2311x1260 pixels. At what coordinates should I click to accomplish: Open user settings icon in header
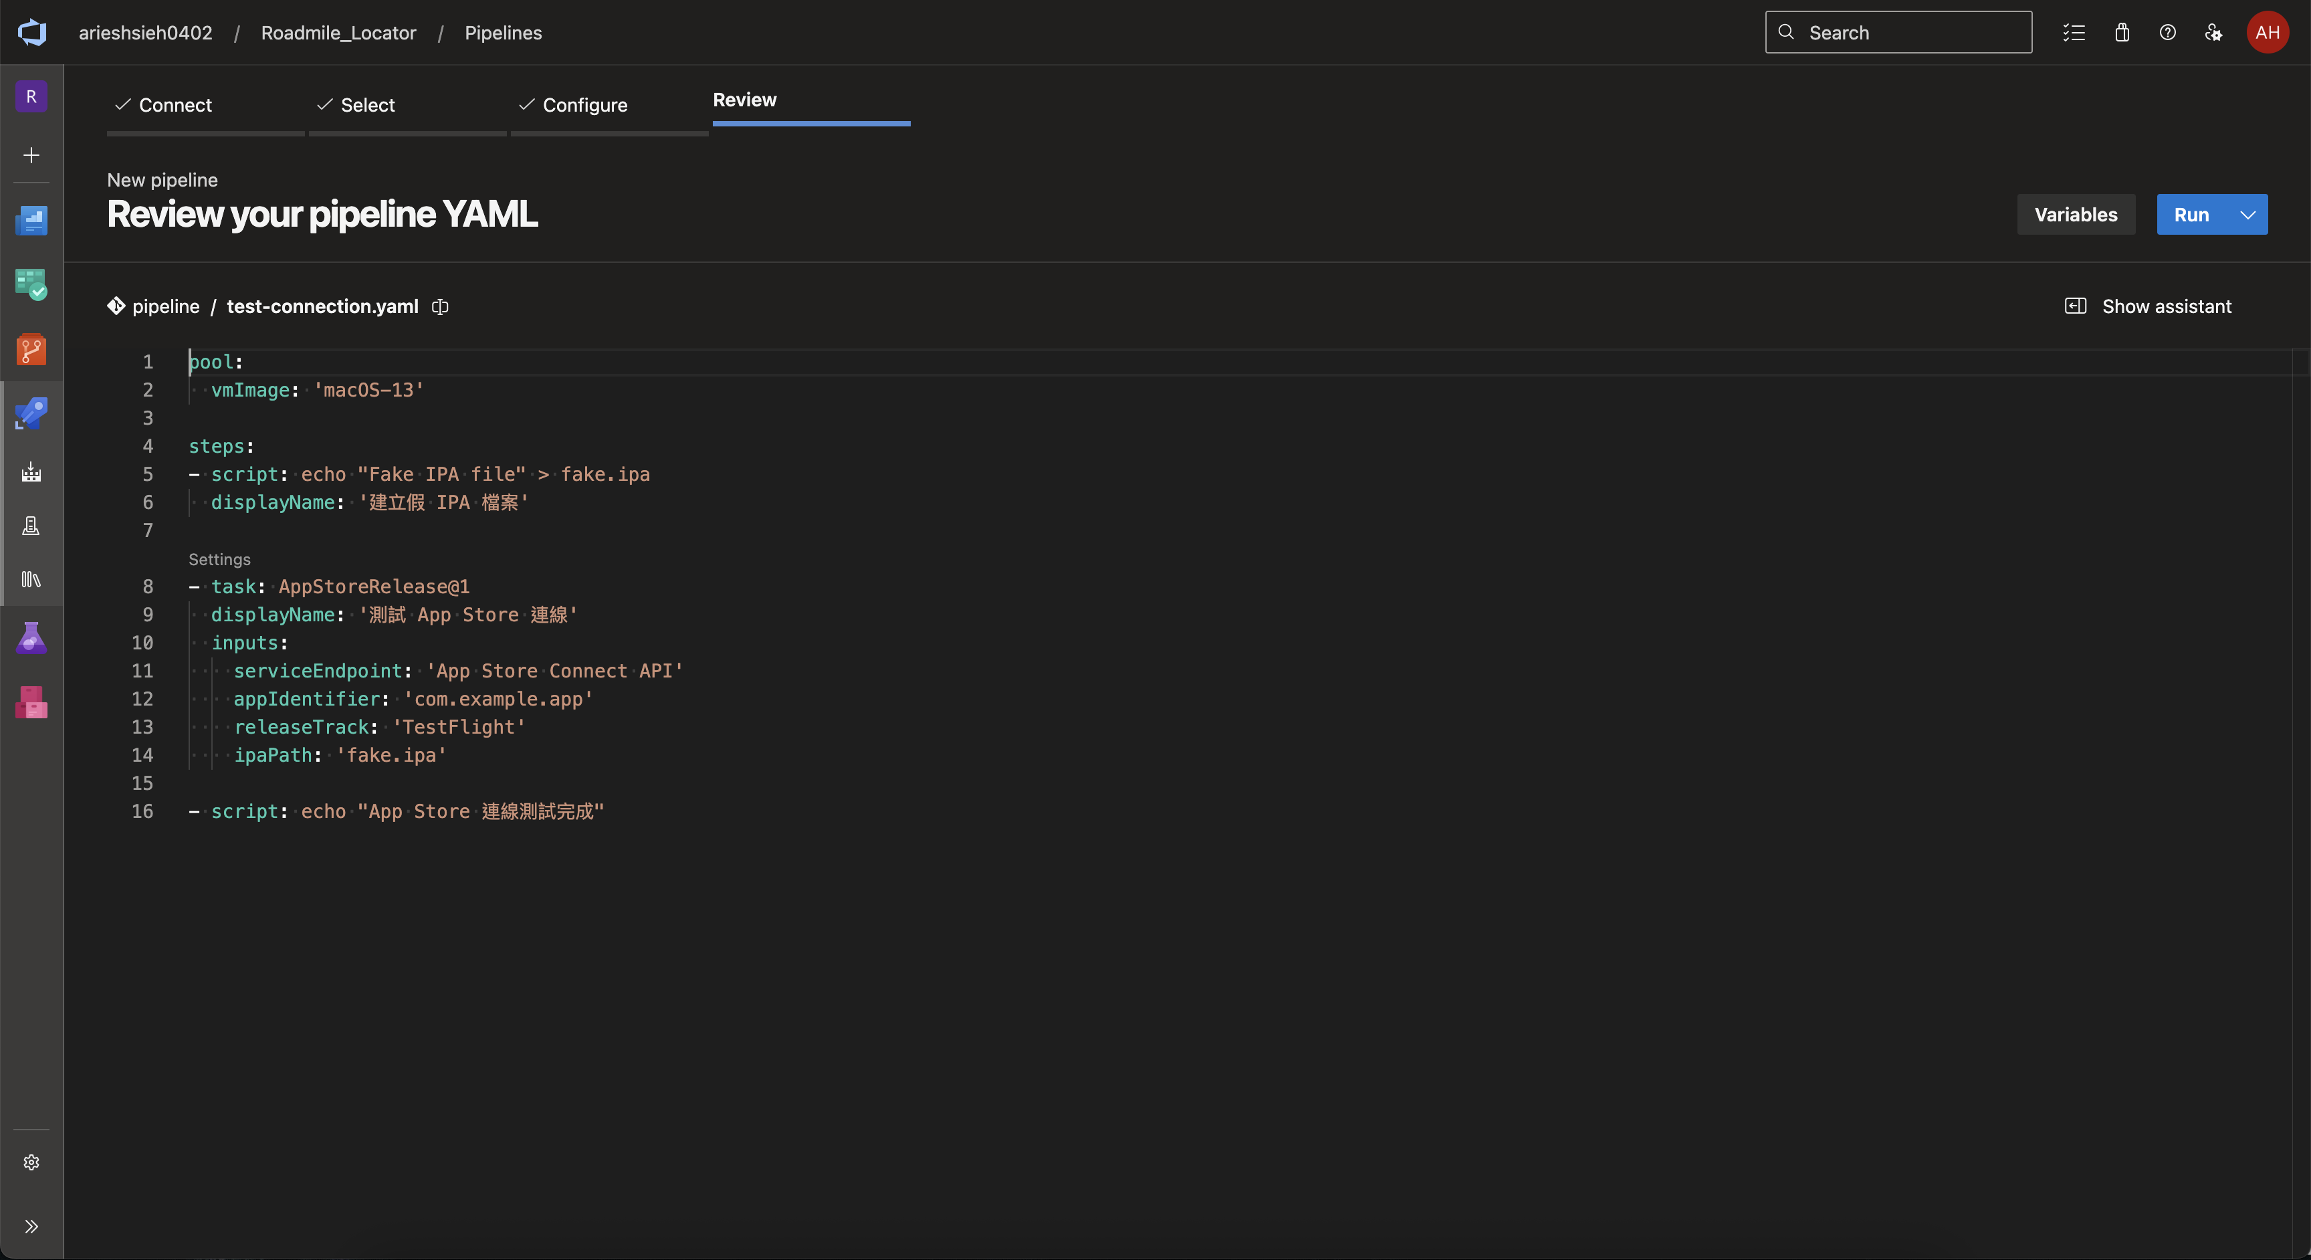click(2213, 32)
